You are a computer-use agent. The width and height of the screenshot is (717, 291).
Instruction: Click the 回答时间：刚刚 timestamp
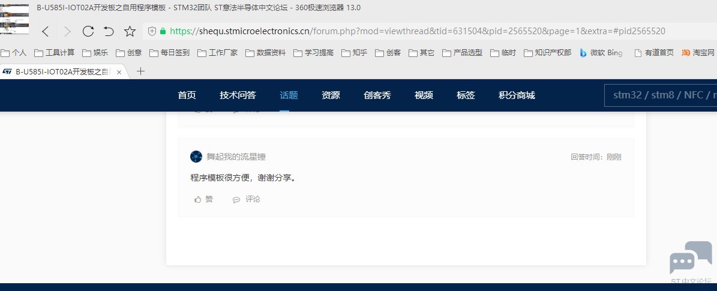pos(596,157)
